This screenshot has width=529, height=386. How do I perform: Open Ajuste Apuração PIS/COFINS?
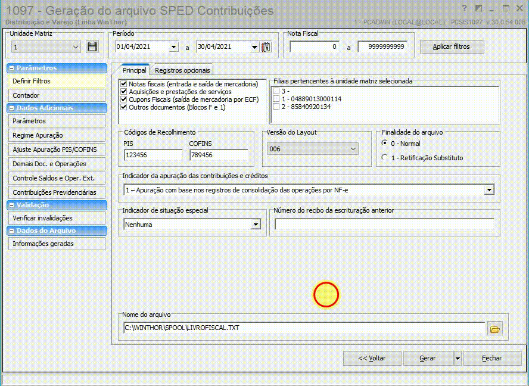click(x=57, y=150)
